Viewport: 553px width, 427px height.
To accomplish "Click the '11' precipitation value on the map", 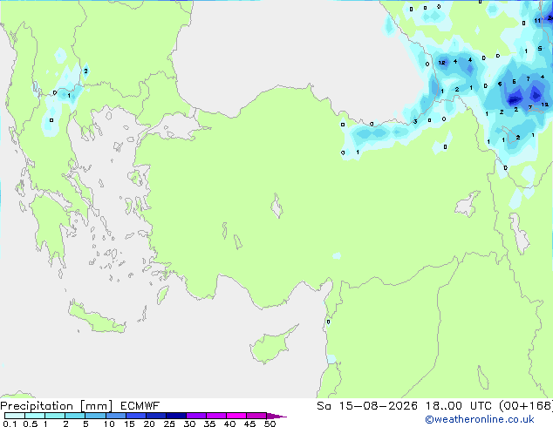I will 537,20.
